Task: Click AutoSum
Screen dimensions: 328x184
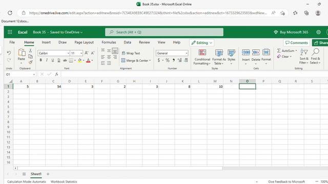Action: click(x=287, y=51)
